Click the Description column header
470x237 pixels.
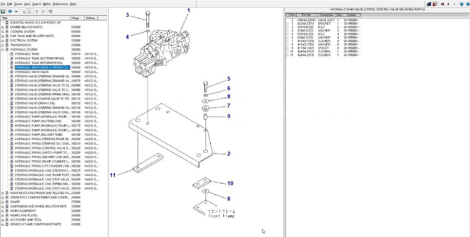pyautogui.click(x=326, y=15)
